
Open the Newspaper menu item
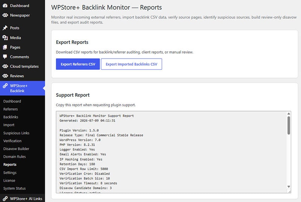pyautogui.click(x=20, y=15)
